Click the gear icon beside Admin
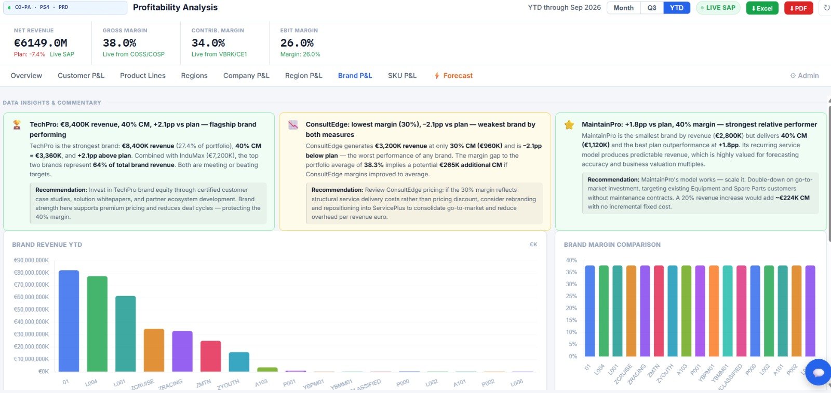This screenshot has height=393, width=831. click(793, 76)
